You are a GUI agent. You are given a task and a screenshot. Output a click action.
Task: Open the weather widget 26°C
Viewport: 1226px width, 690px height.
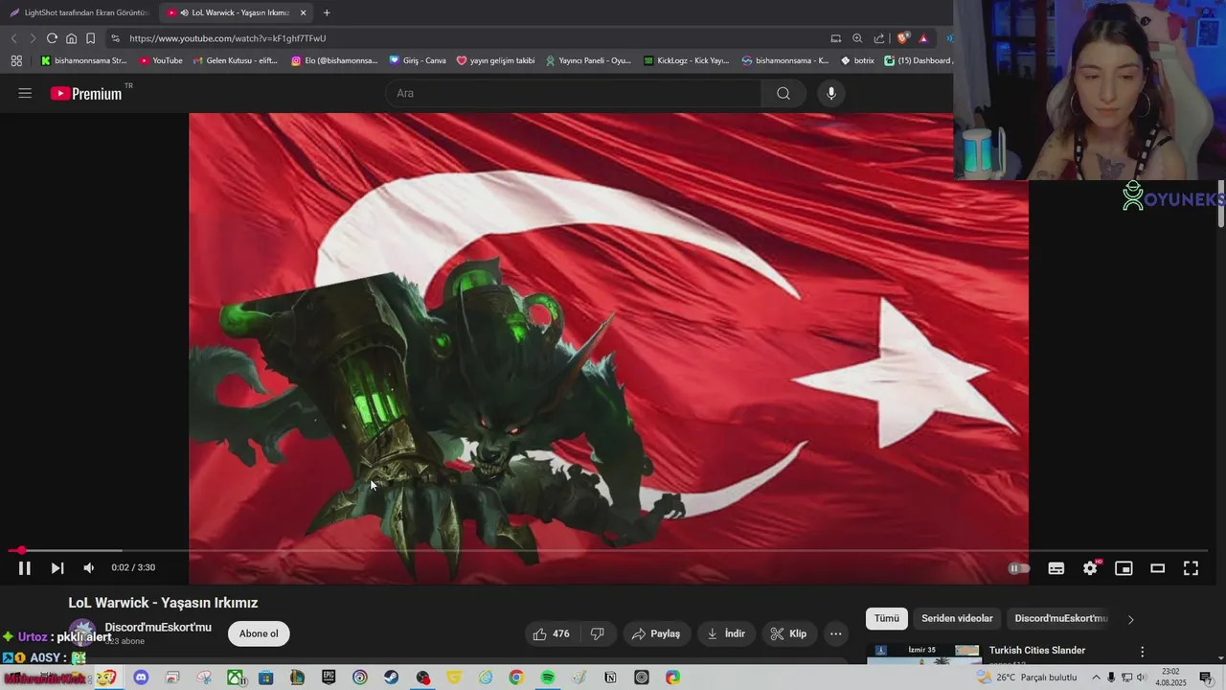click(1026, 678)
